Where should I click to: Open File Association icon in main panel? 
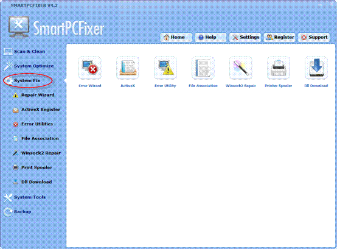pyautogui.click(x=203, y=68)
